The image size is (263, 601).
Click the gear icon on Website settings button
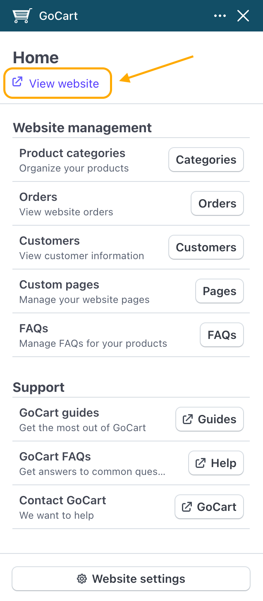(82, 579)
